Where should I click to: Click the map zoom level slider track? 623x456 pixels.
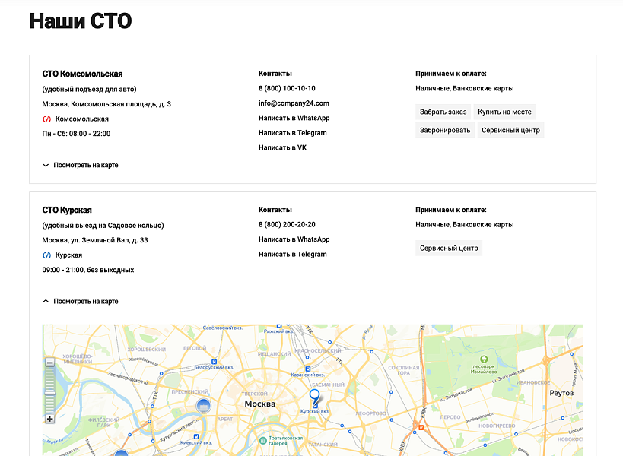(x=50, y=391)
